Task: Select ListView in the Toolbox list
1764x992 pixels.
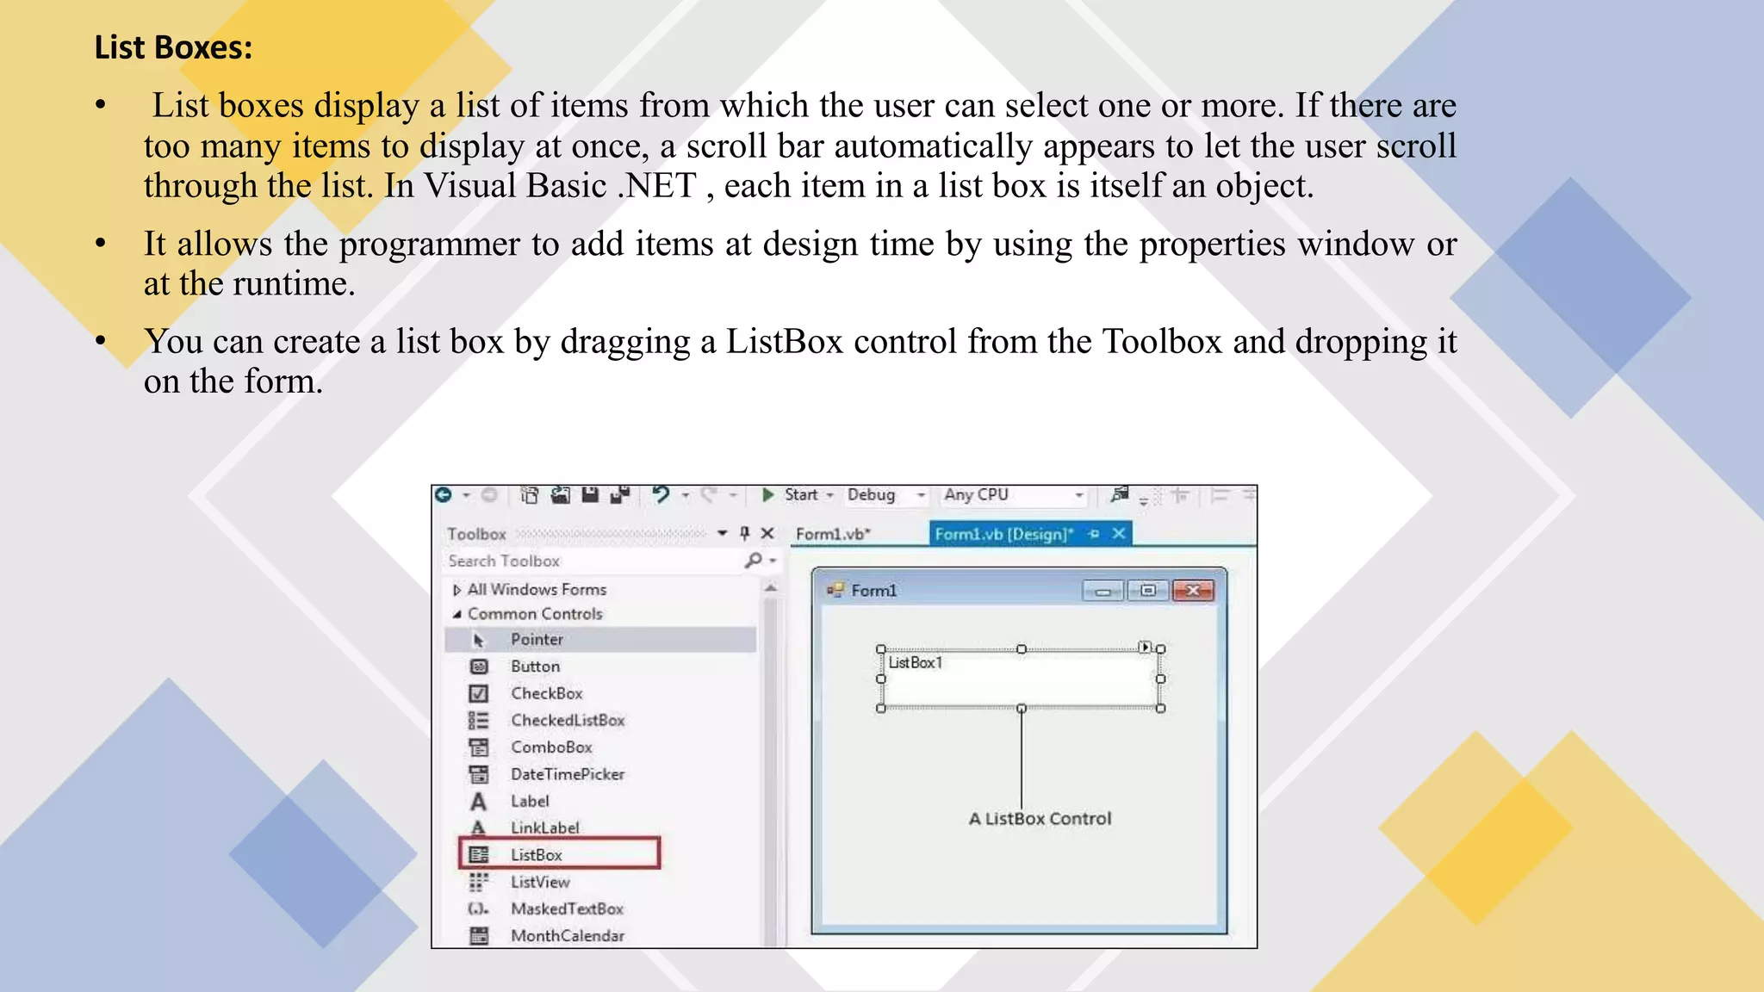Action: (x=540, y=882)
